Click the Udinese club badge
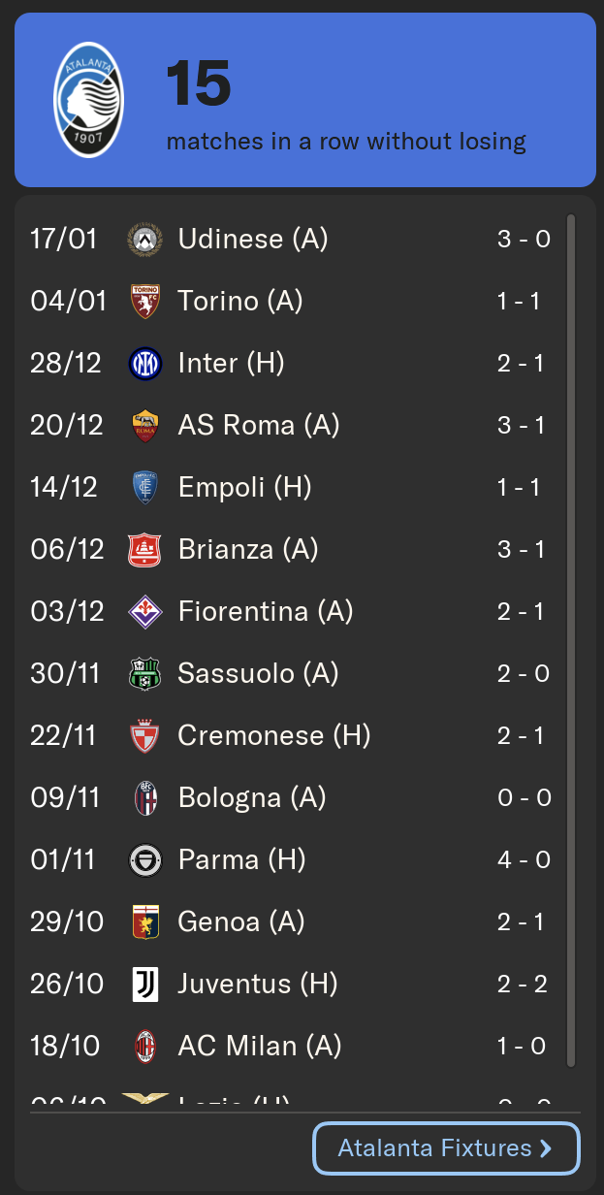Screen dimensions: 604x1195 tap(144, 240)
